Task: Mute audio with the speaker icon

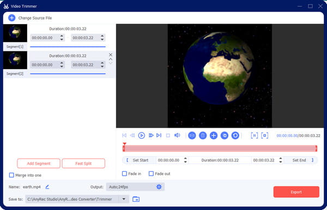Action: pos(177,135)
